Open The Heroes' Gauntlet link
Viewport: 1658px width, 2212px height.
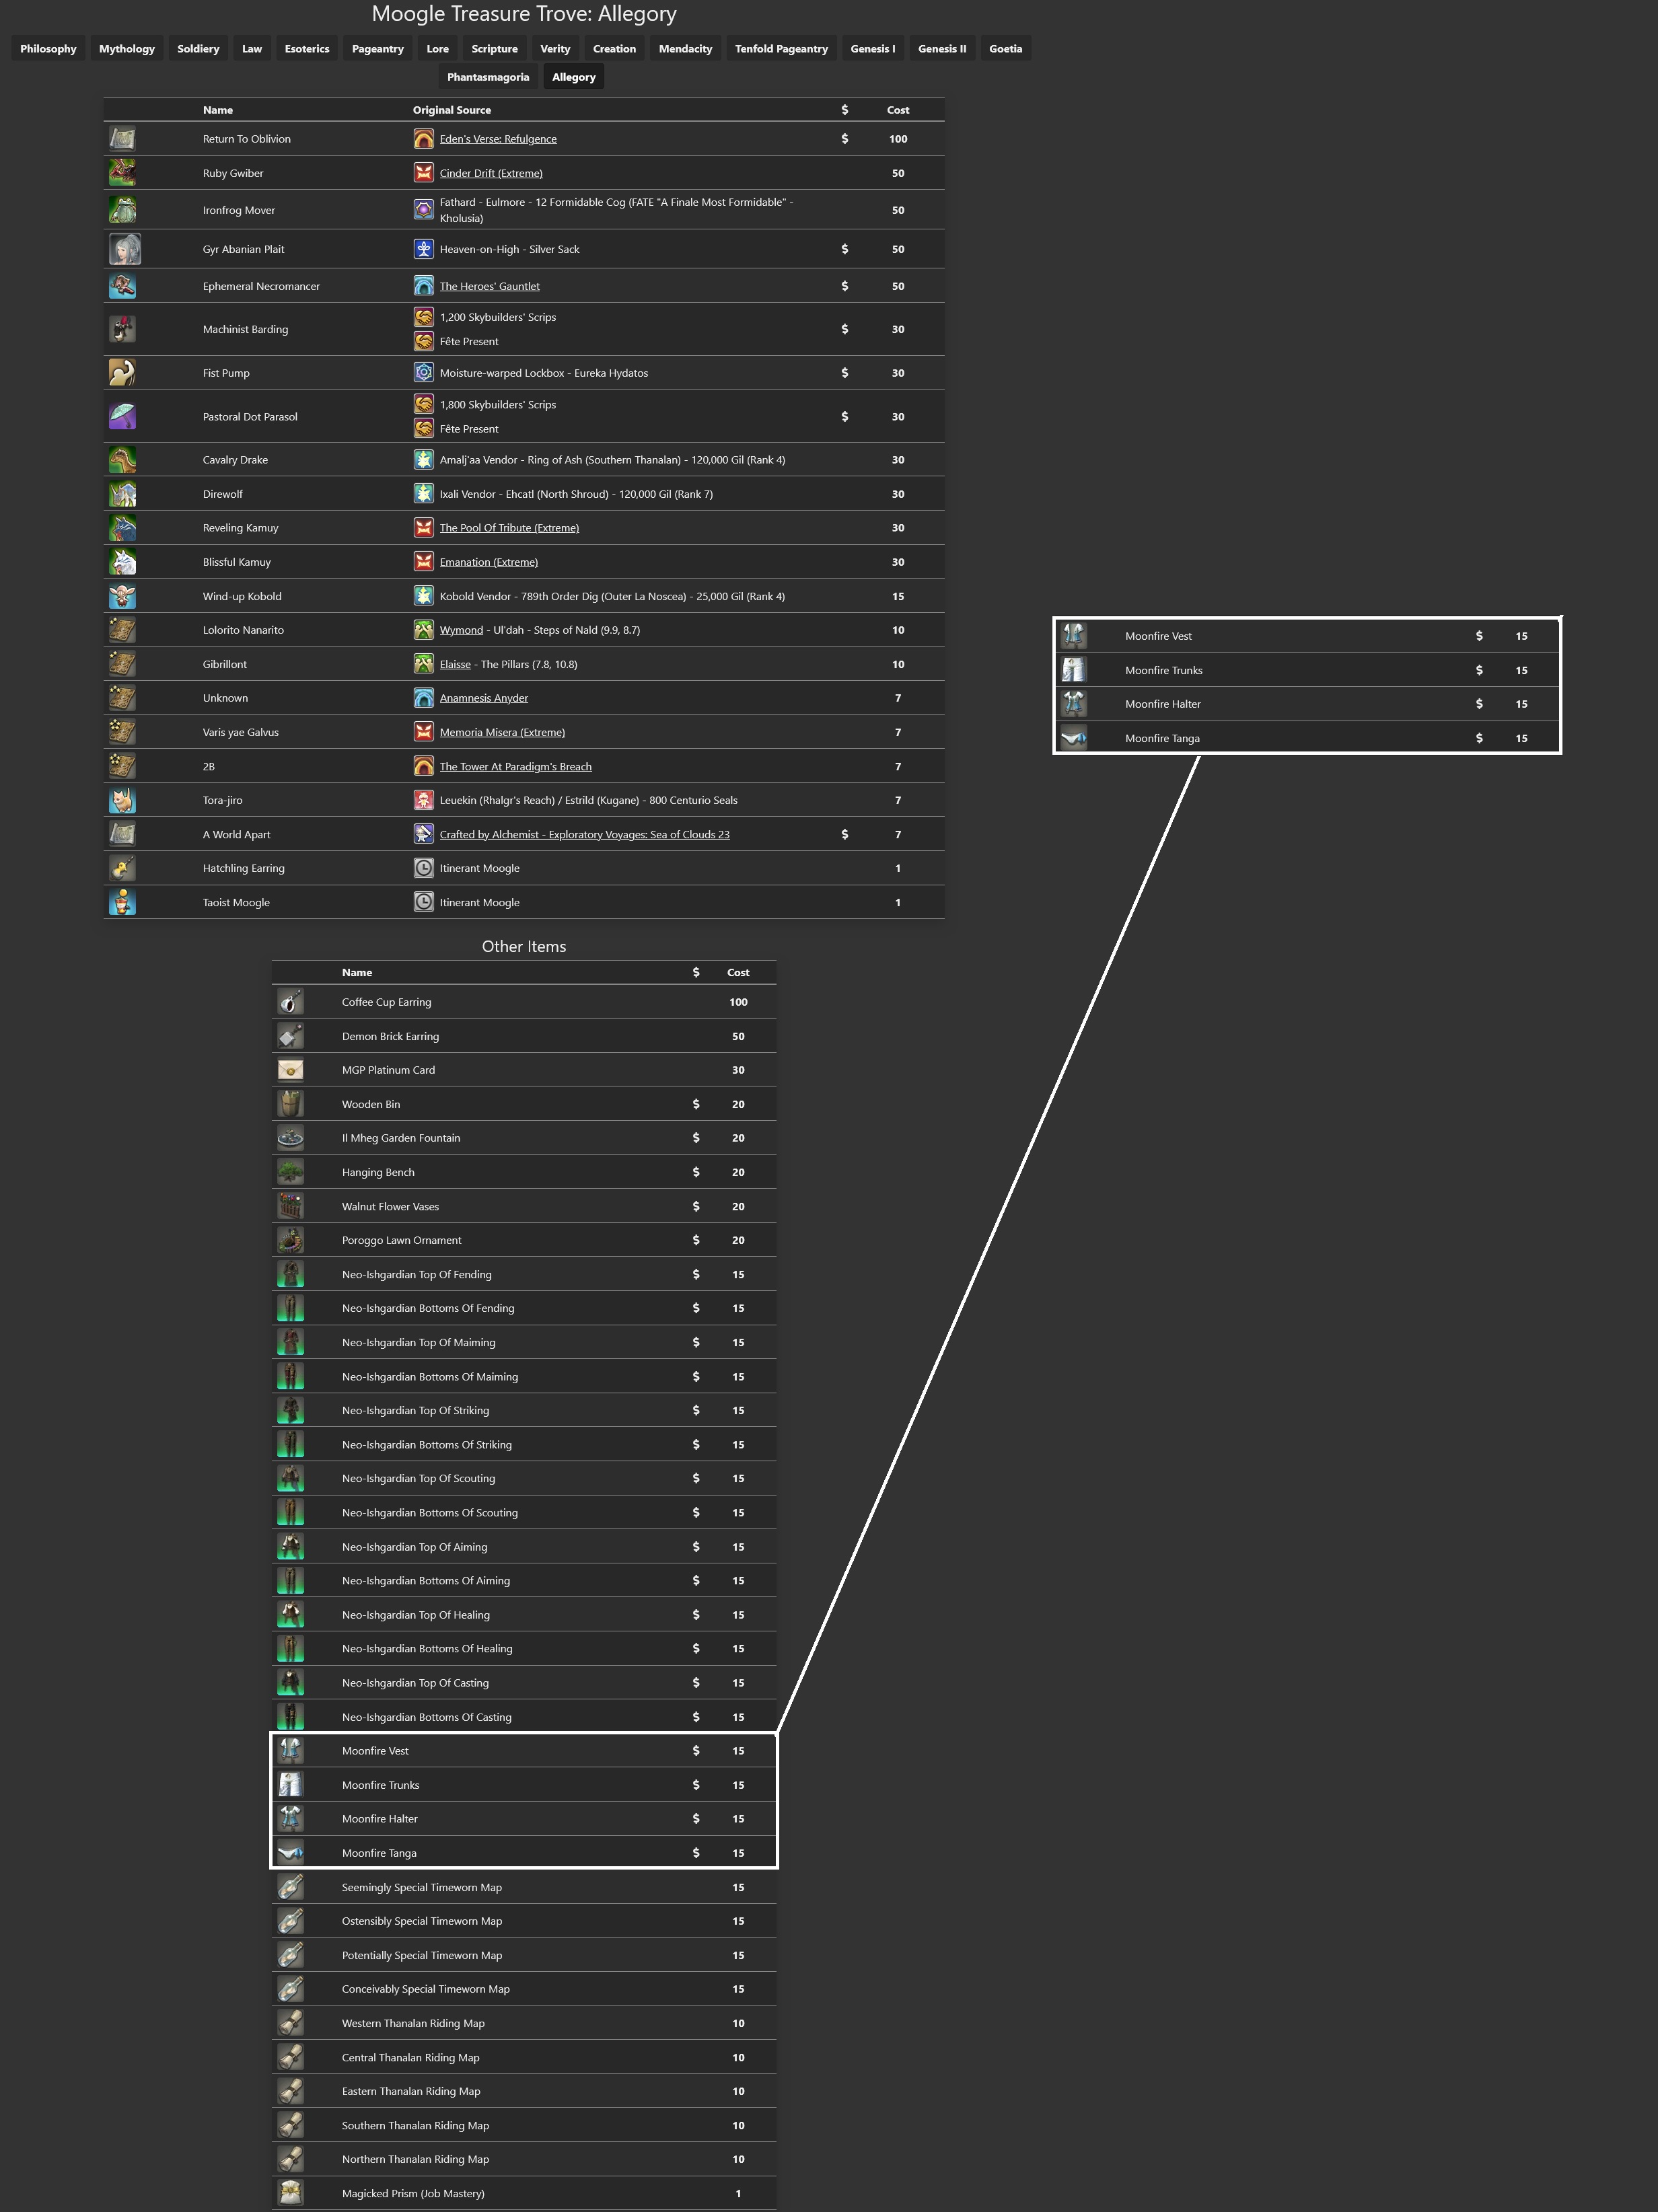tap(489, 286)
